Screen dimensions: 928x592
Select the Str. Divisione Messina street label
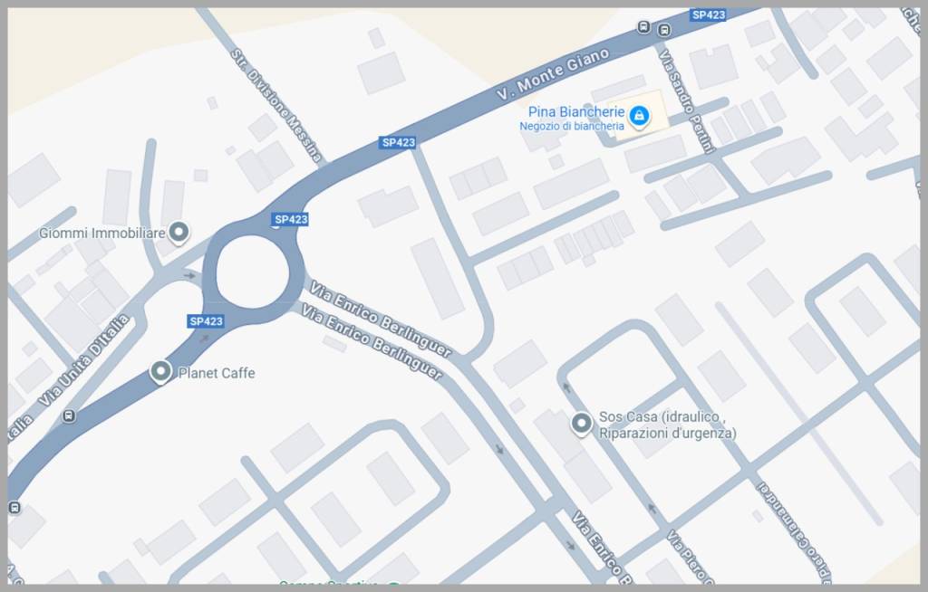tap(276, 106)
